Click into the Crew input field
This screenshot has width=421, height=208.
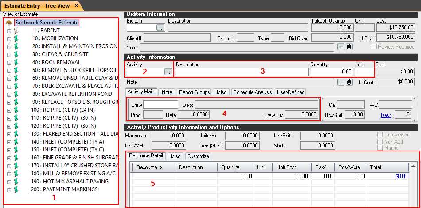point(160,105)
